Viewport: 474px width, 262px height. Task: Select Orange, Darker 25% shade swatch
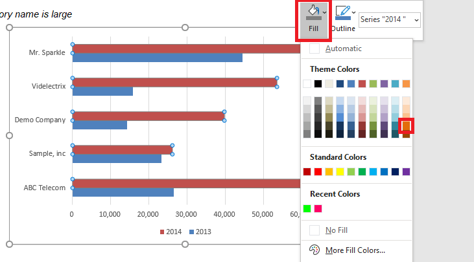coord(407,126)
